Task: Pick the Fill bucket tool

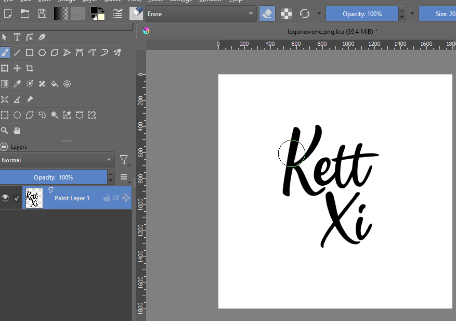Action: (x=55, y=84)
